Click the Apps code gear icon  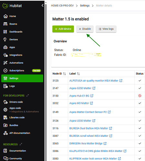pos(5,110)
